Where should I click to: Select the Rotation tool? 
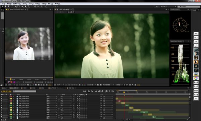click(x=12, y=6)
